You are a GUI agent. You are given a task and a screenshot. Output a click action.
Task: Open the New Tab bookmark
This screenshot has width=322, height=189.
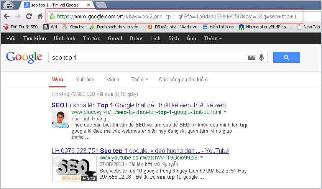point(309,27)
